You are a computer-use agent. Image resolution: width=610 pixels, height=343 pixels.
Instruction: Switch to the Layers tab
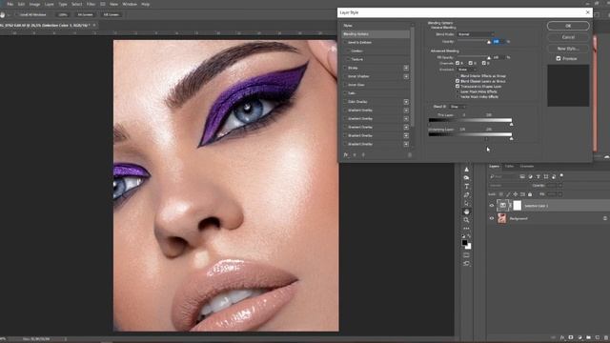[x=494, y=167]
